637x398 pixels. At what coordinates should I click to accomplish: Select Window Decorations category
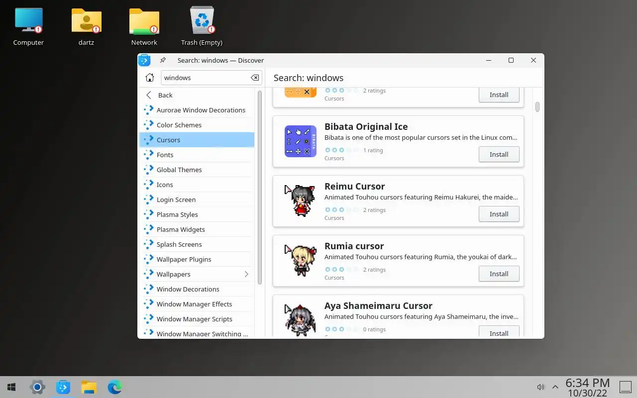[197, 289]
